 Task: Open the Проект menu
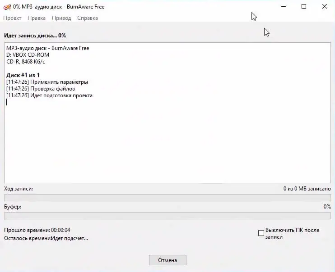tap(12, 18)
